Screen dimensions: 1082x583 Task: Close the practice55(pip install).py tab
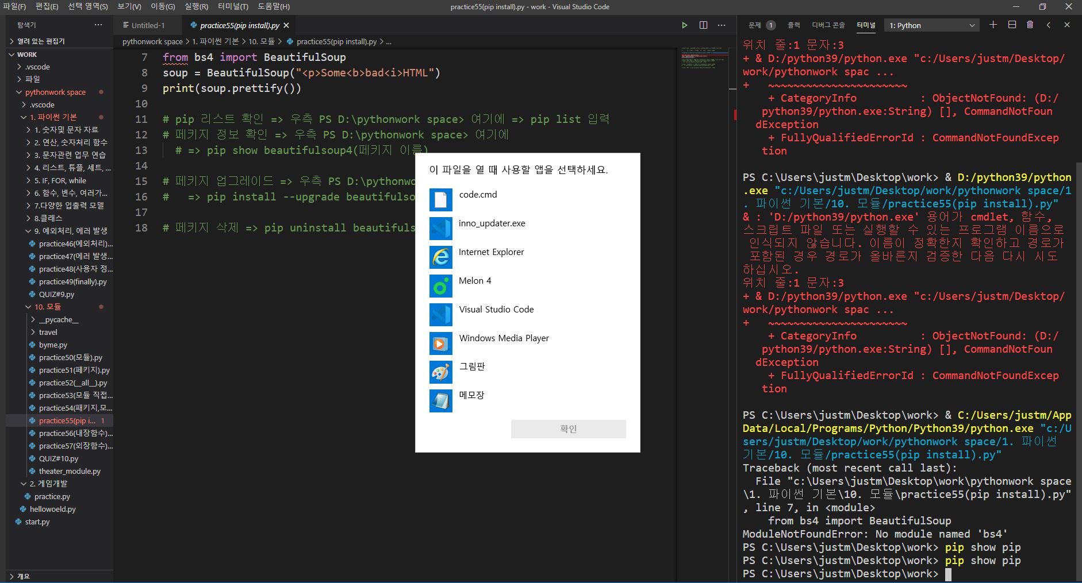click(286, 25)
